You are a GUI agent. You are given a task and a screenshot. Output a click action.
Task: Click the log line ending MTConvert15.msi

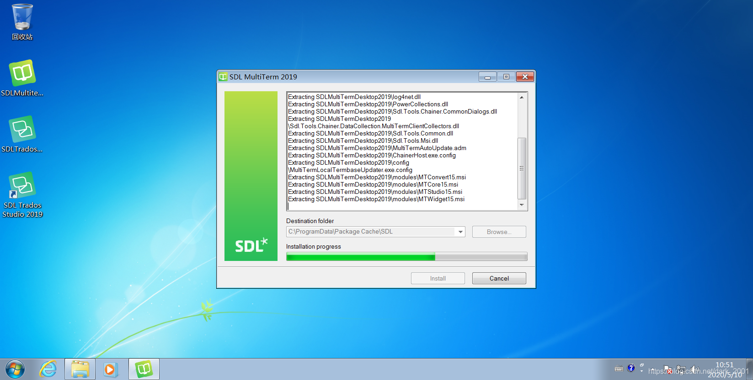(x=377, y=177)
